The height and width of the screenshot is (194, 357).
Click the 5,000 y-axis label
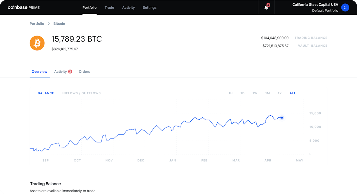314,141
